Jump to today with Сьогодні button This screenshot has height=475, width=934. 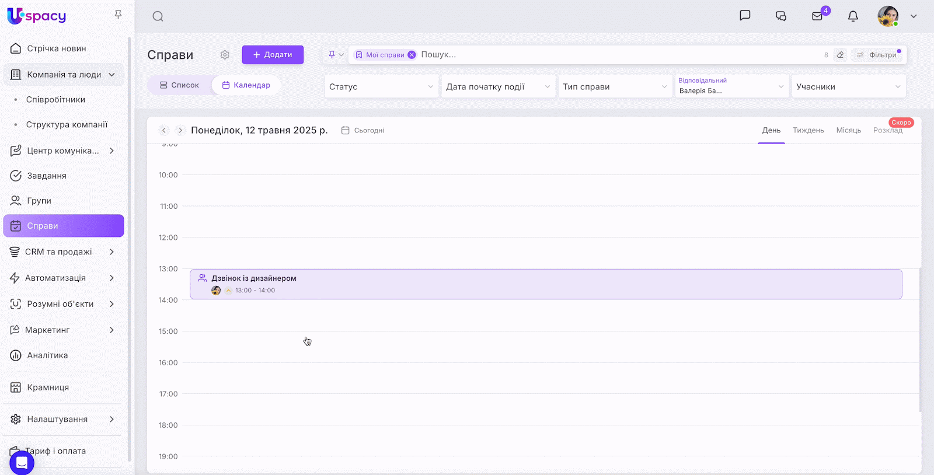[363, 131]
